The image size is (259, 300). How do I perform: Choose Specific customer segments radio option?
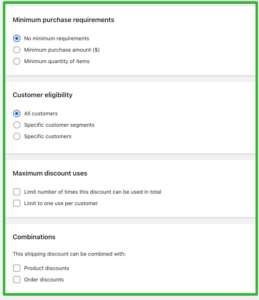[17, 125]
